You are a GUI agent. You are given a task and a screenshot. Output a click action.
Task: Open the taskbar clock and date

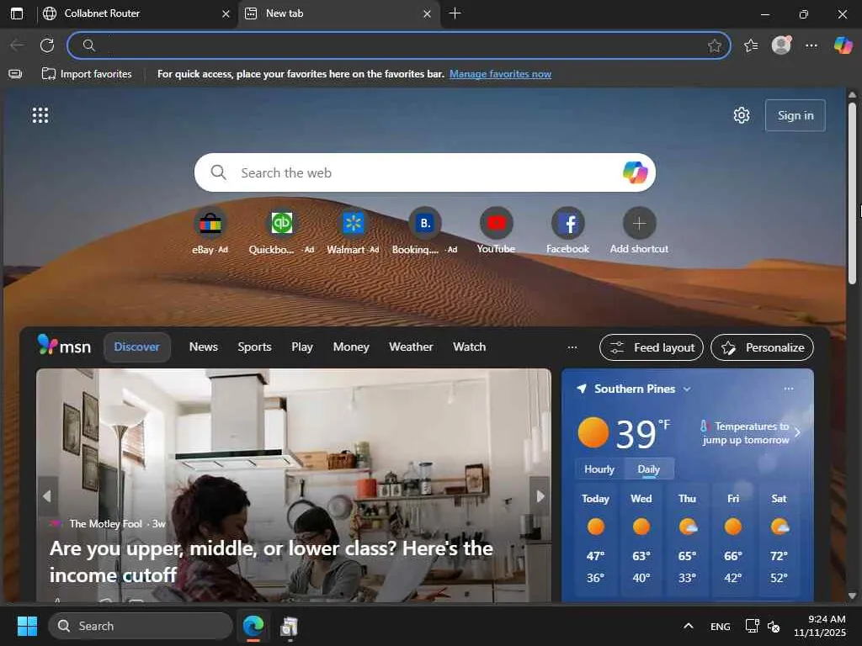tap(820, 626)
